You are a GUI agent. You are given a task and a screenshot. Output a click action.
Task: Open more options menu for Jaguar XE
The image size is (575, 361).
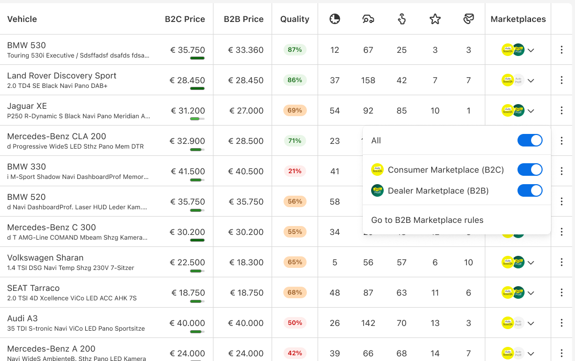(x=561, y=110)
